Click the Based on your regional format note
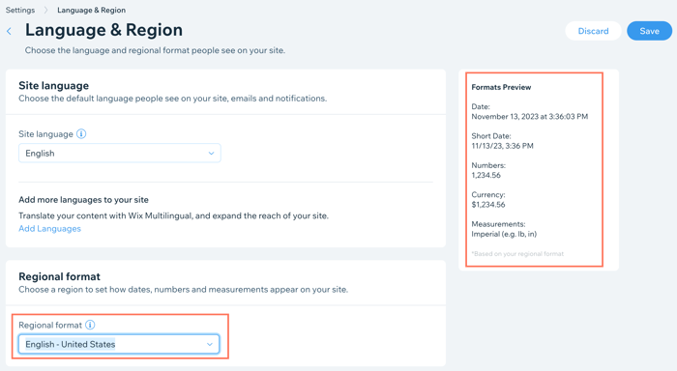 pyautogui.click(x=517, y=254)
